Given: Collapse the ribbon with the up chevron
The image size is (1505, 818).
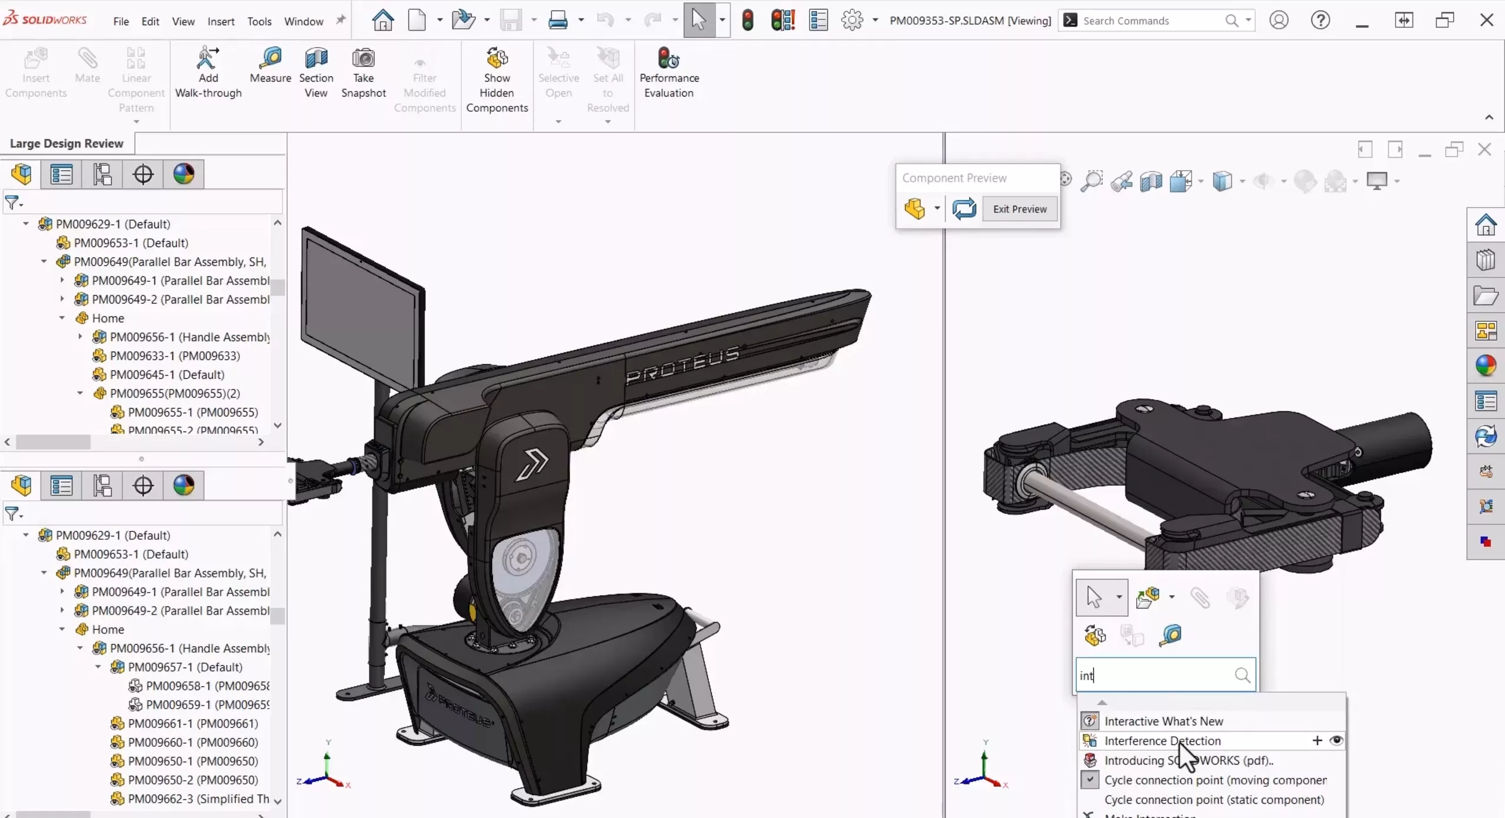Looking at the screenshot, I should (x=1489, y=118).
